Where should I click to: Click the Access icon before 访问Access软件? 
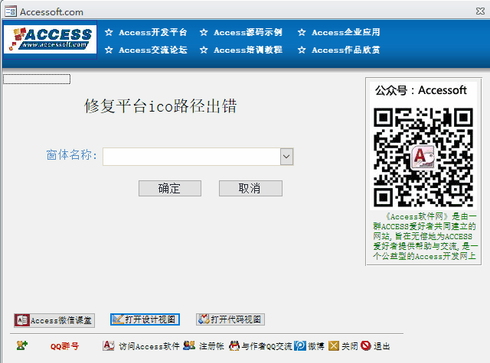pos(109,345)
